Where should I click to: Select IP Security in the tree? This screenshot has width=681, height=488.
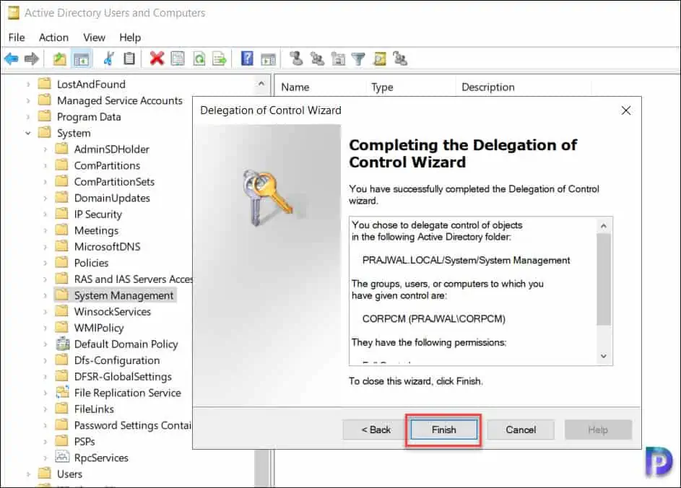point(97,214)
